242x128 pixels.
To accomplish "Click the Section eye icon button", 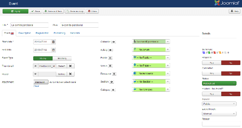I will (x=112, y=82).
